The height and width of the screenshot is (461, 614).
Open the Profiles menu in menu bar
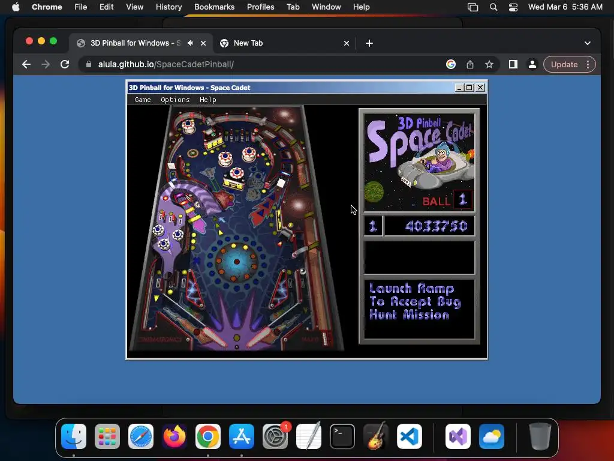point(260,7)
